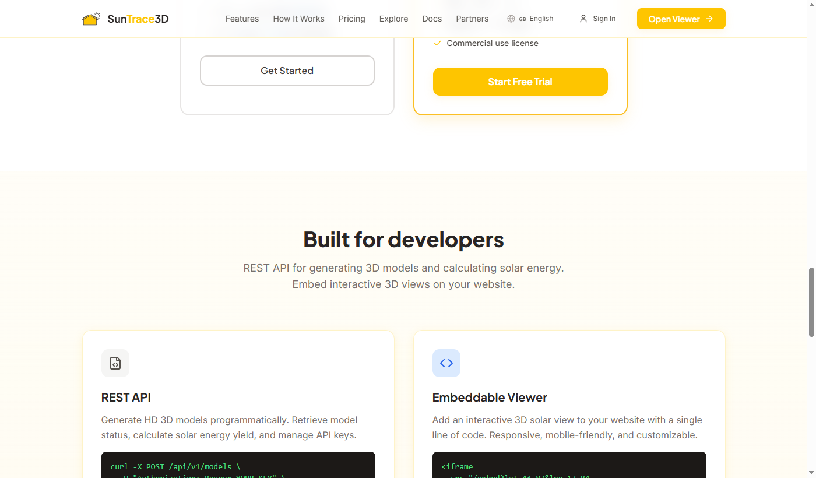Viewport: 816px width, 478px height.
Task: Open the Features menu item
Action: (242, 18)
